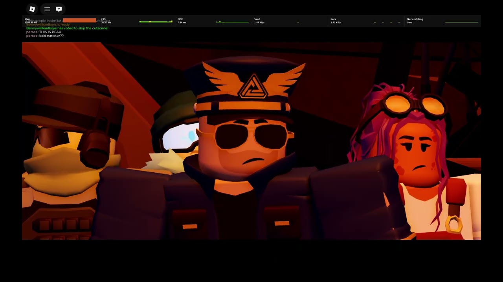Open the hamburger menu button
The image size is (503, 282).
pos(47,9)
